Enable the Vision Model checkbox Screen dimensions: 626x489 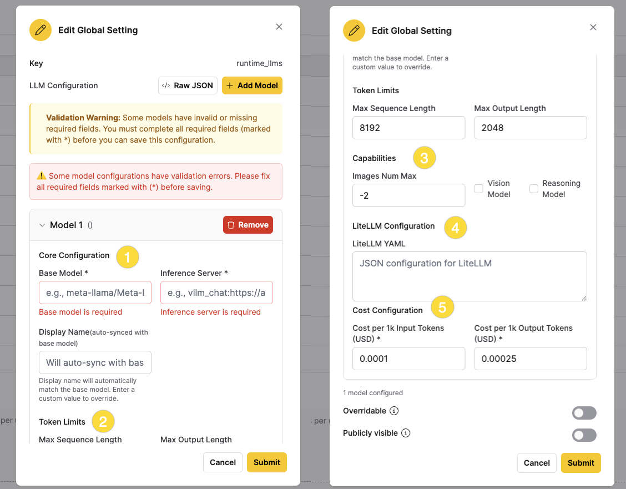(478, 189)
